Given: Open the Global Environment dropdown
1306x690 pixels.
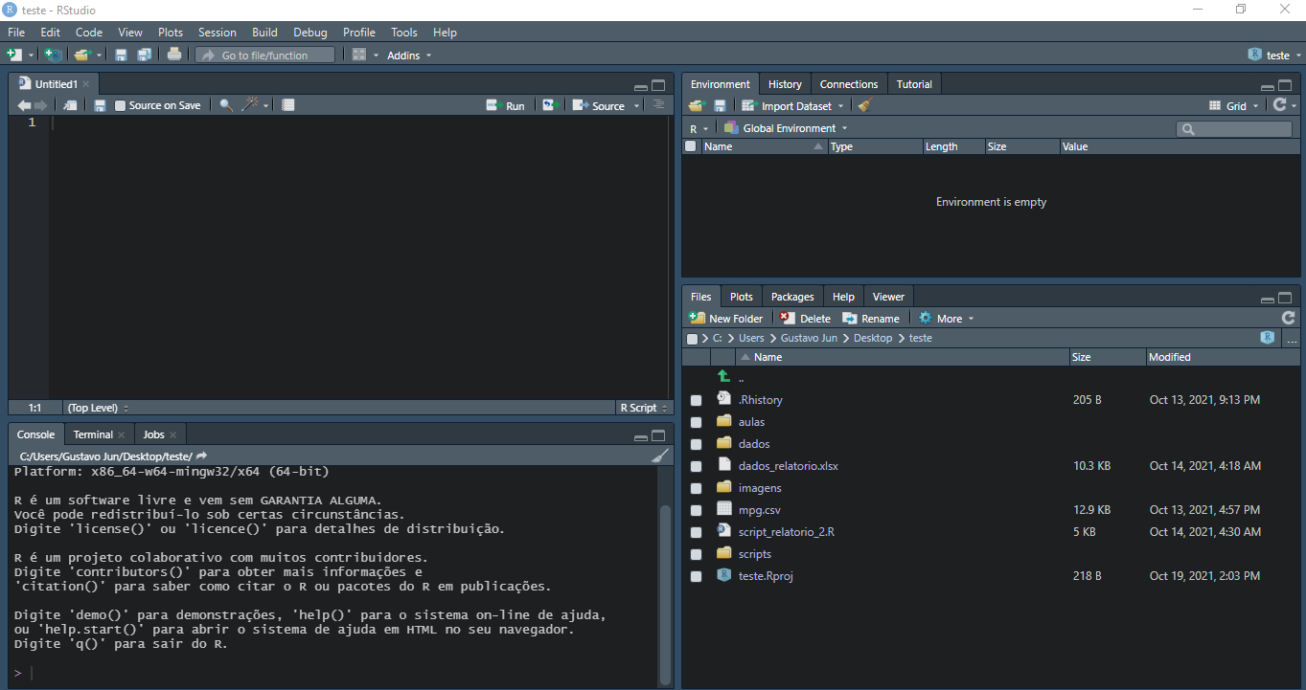Looking at the screenshot, I should click(x=786, y=128).
